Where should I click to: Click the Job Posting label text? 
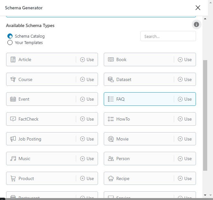click(x=30, y=139)
